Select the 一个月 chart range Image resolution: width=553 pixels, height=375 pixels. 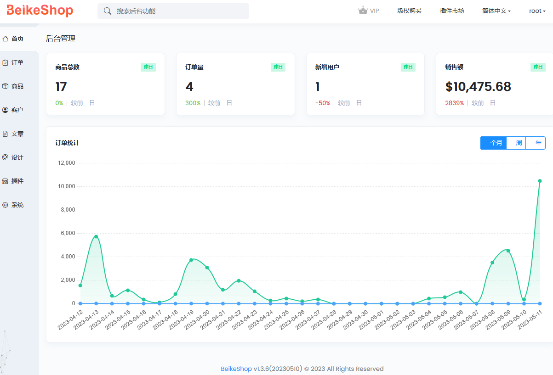(x=493, y=143)
